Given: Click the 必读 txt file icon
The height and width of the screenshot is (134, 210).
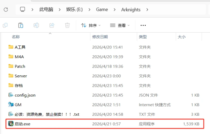Looking at the screenshot, I should (11, 114).
